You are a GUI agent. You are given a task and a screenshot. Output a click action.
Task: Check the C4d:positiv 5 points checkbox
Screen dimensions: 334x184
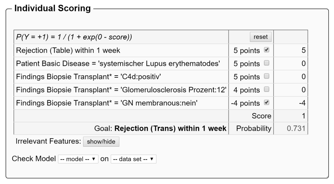(x=267, y=77)
